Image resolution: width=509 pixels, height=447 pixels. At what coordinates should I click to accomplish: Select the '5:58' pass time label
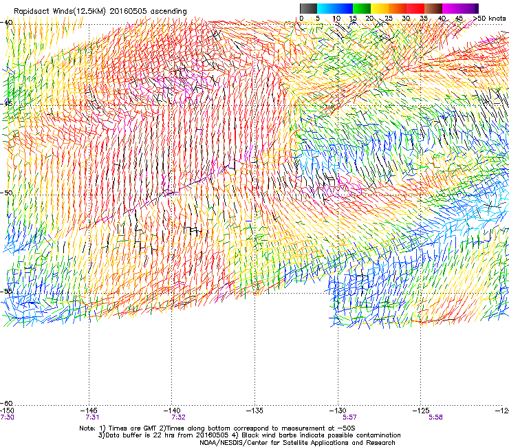pos(435,417)
